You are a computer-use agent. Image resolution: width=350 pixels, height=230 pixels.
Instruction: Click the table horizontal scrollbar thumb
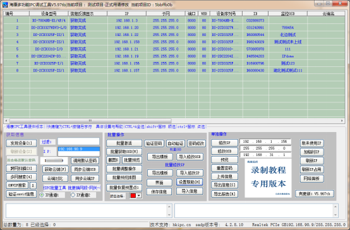(90, 121)
